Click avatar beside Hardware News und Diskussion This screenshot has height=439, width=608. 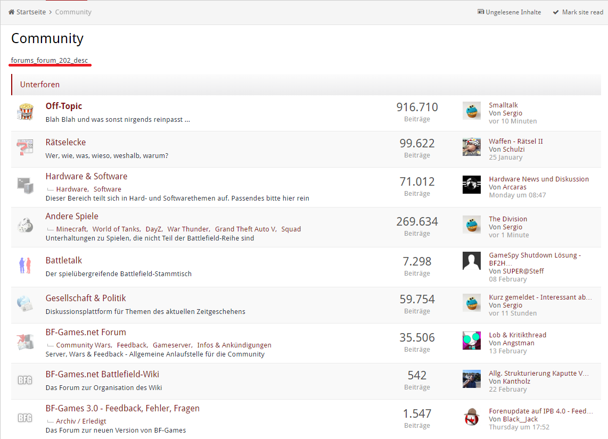(x=471, y=185)
